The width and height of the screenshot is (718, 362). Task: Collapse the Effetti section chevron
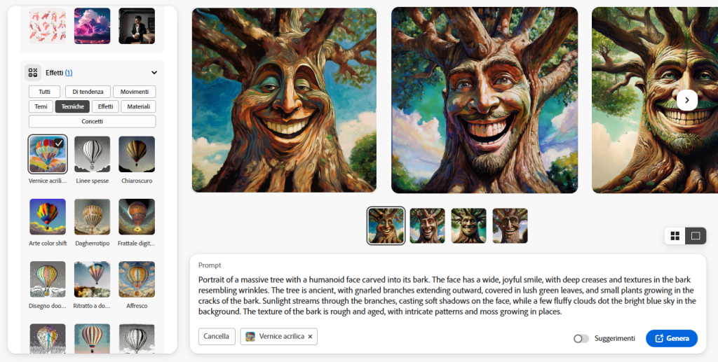pyautogui.click(x=154, y=73)
